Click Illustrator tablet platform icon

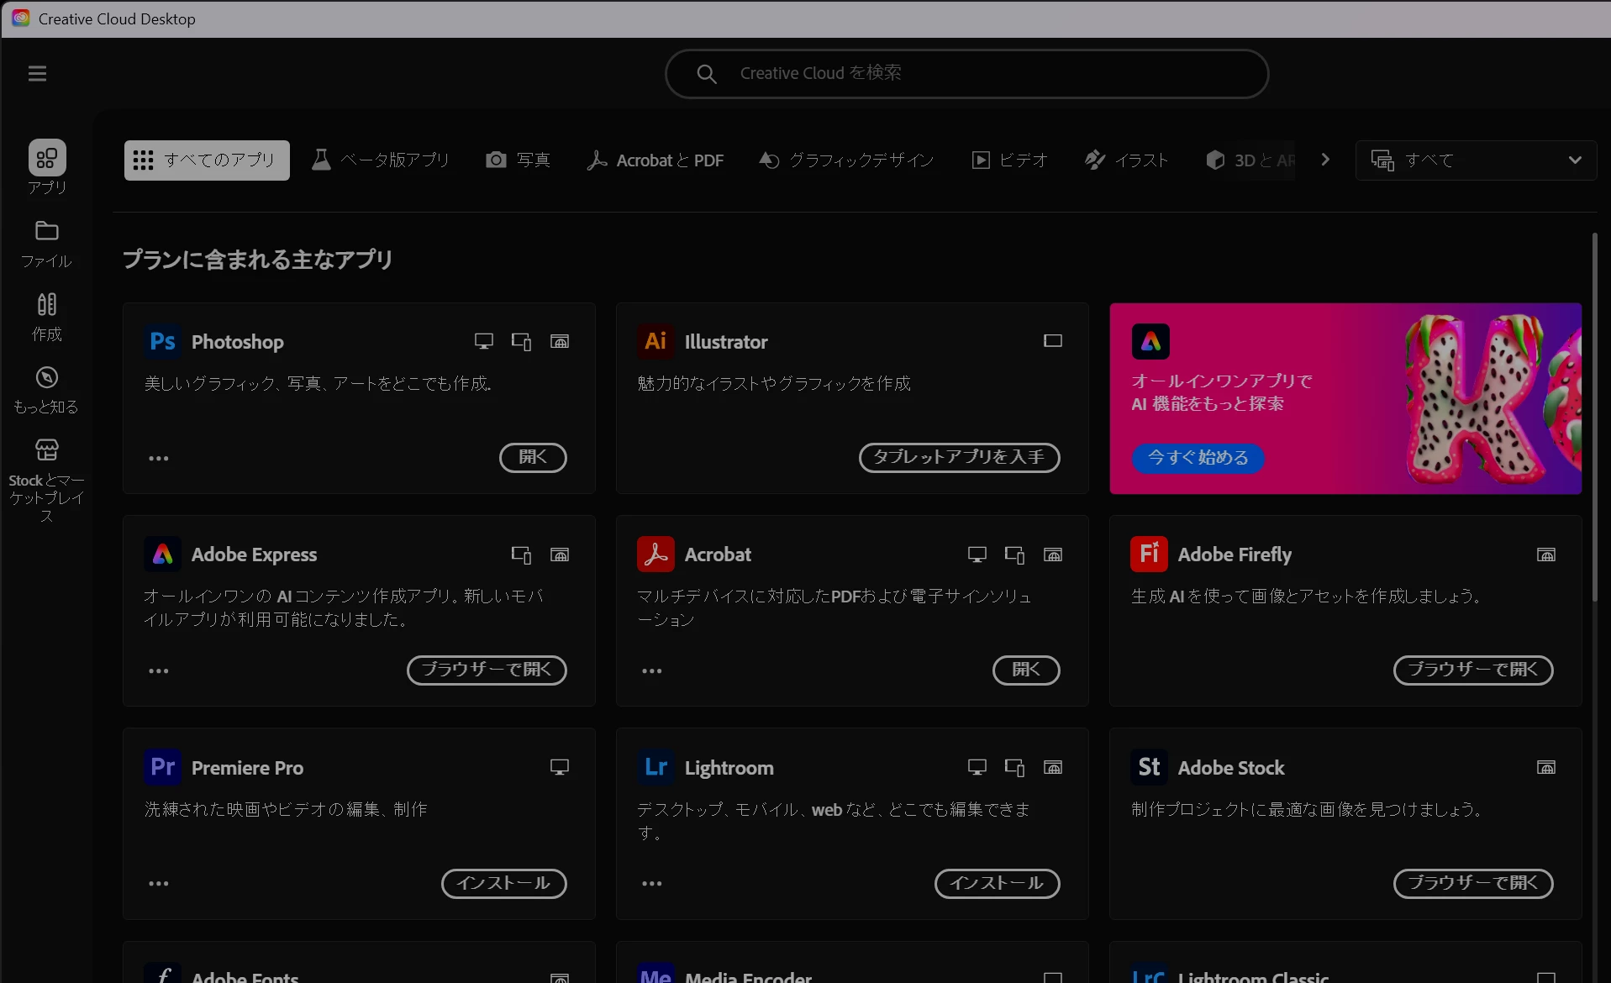tap(1053, 341)
